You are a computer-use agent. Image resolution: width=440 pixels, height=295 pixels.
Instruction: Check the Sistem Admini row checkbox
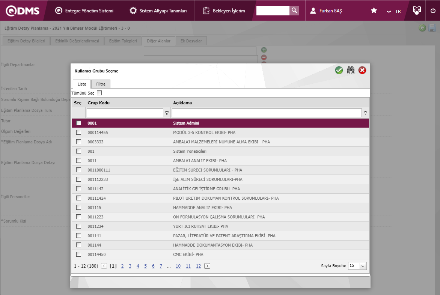(78, 123)
